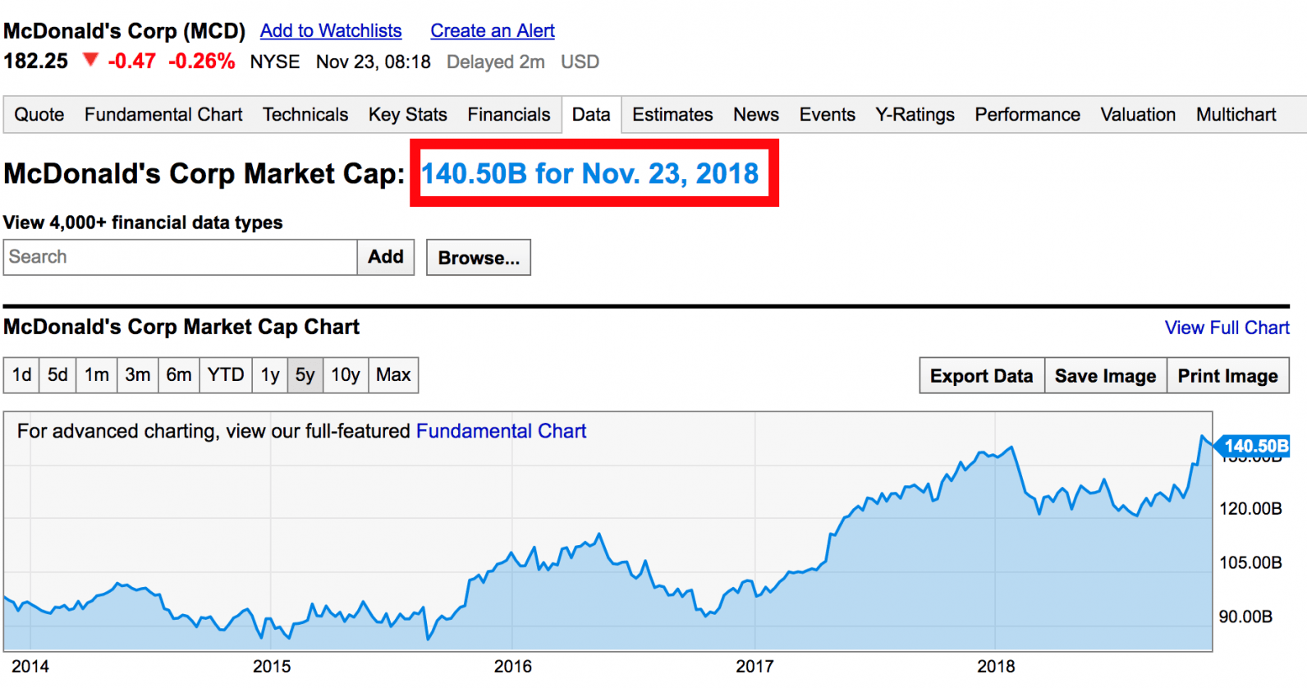Open the Financials tab
Viewport: 1307px width, 688px height.
pyautogui.click(x=509, y=114)
